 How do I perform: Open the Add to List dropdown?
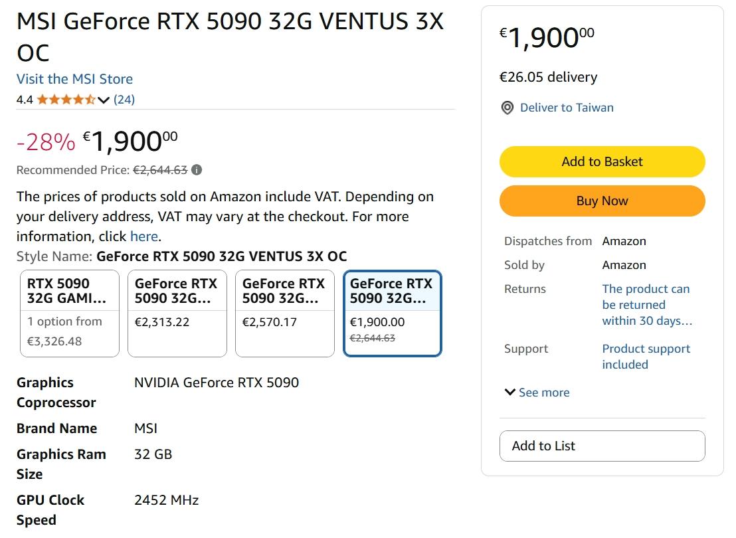tap(602, 446)
